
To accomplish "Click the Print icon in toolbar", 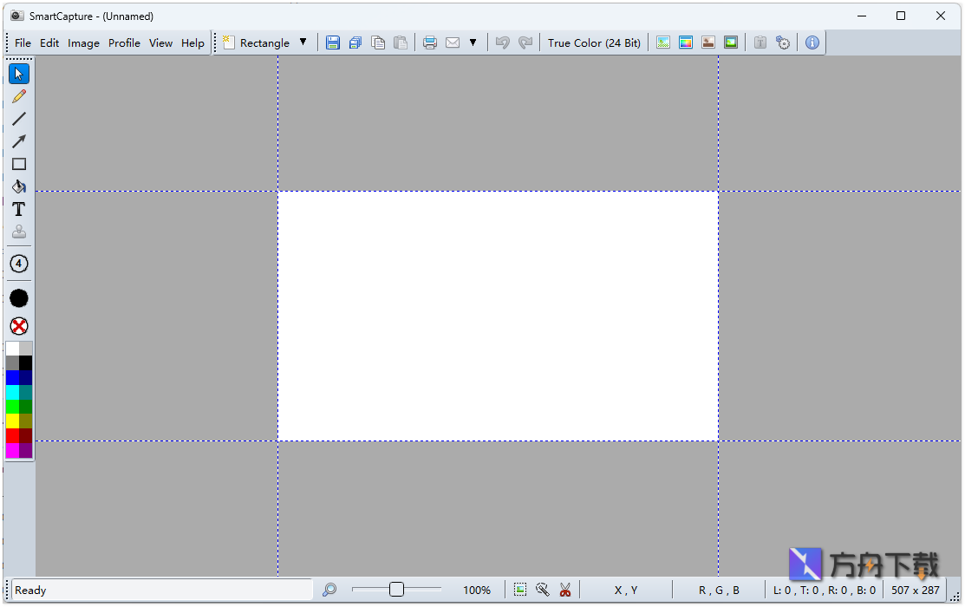I will point(430,42).
